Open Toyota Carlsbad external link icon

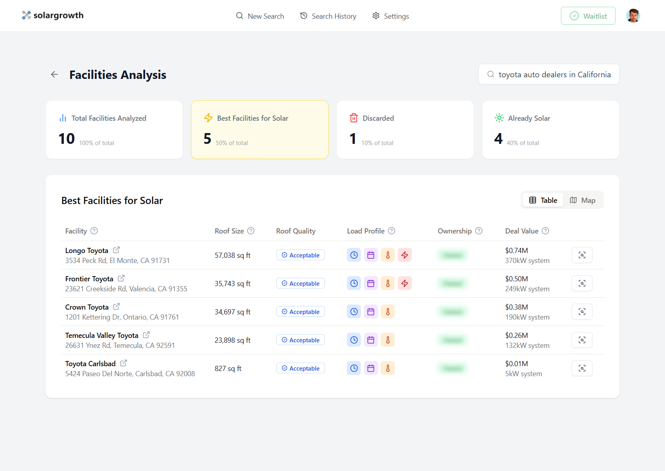[x=124, y=363]
